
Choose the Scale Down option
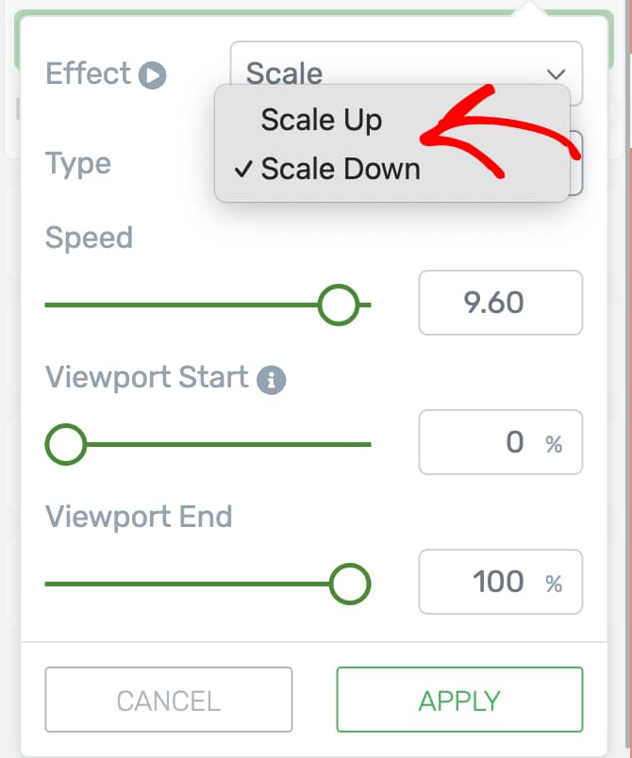pos(341,169)
